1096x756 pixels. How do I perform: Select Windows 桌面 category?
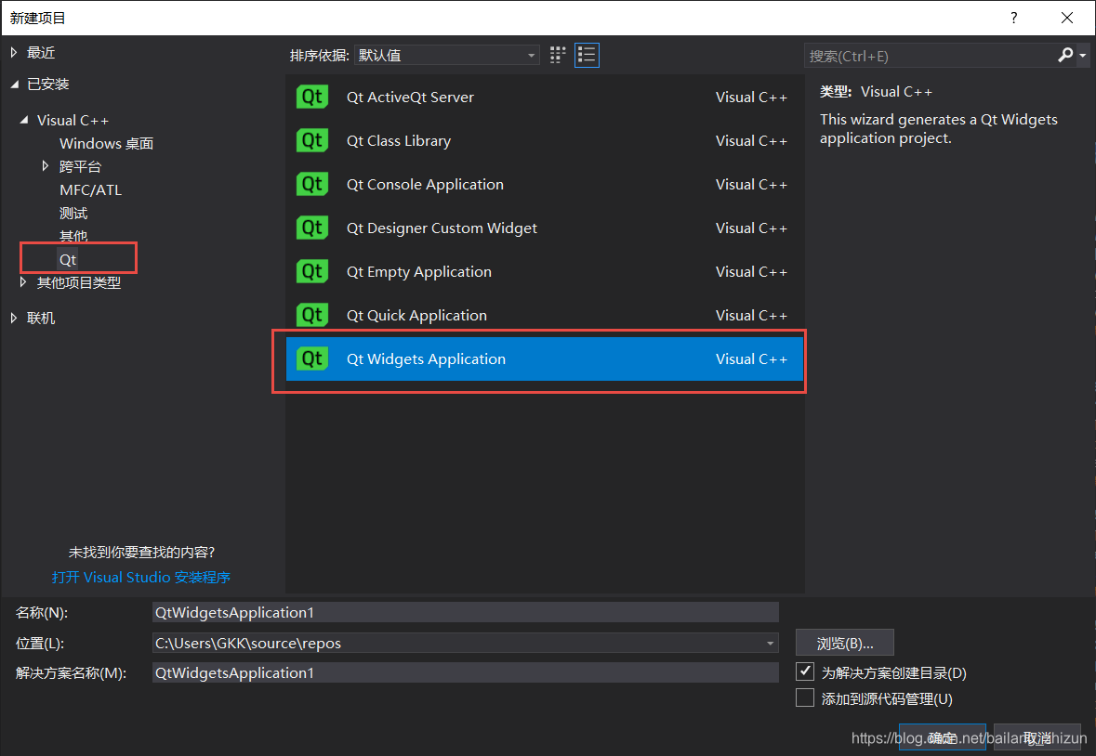click(106, 143)
